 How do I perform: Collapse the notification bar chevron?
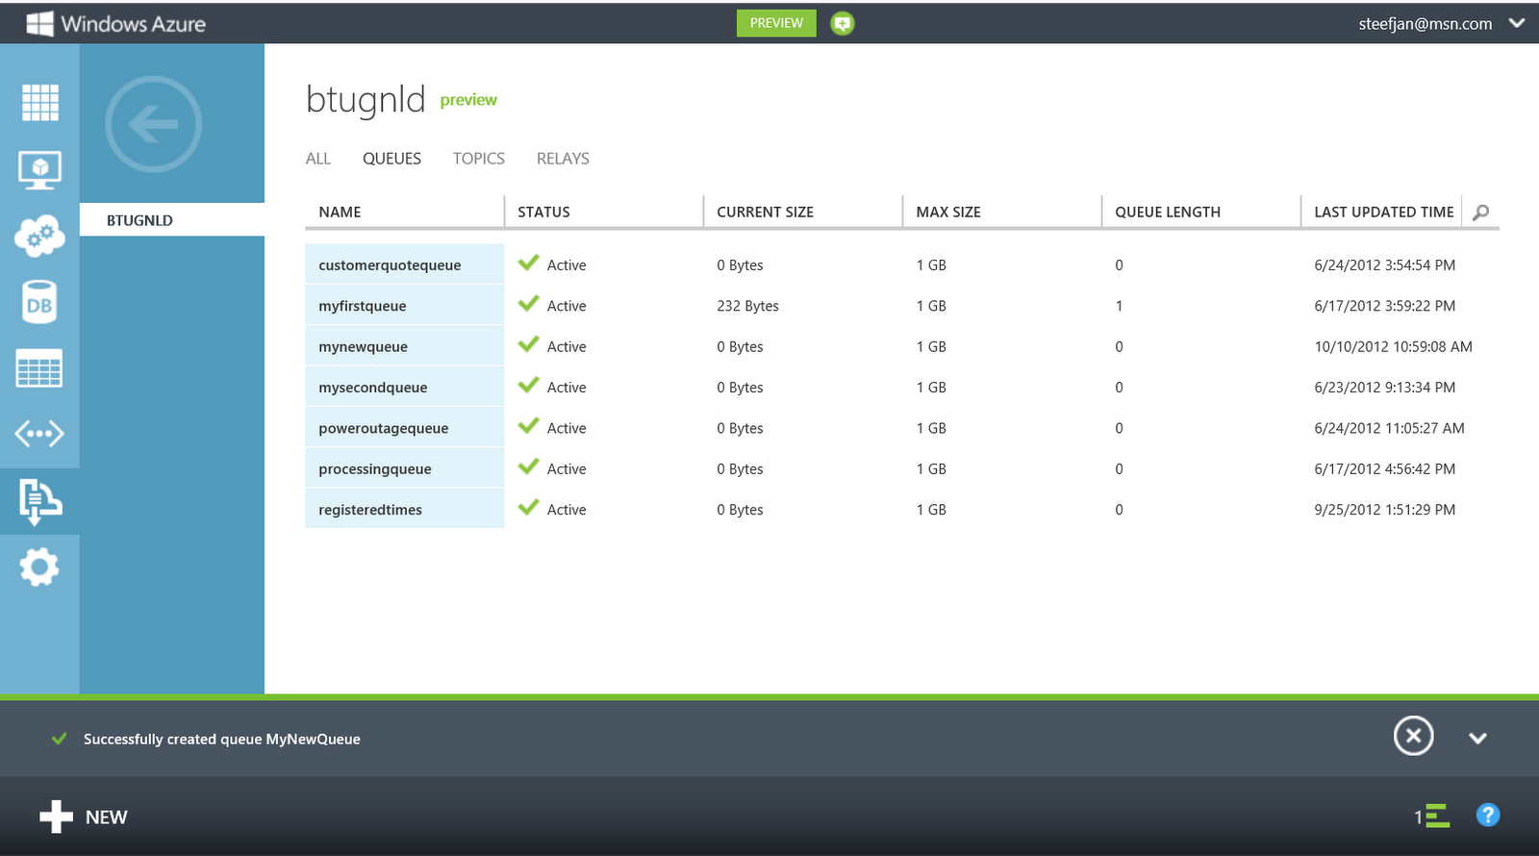coord(1478,738)
